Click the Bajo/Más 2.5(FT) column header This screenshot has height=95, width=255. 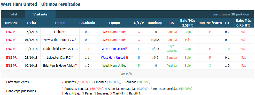pyautogui.click(x=188, y=23)
